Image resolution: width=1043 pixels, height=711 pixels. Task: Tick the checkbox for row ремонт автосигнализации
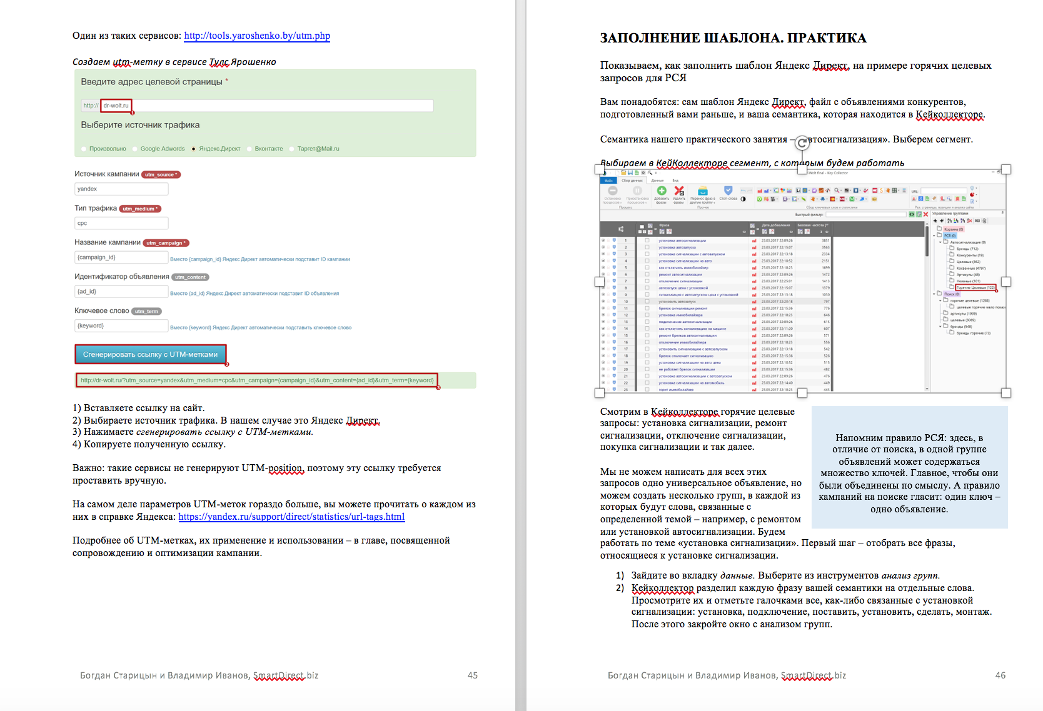pyautogui.click(x=647, y=274)
